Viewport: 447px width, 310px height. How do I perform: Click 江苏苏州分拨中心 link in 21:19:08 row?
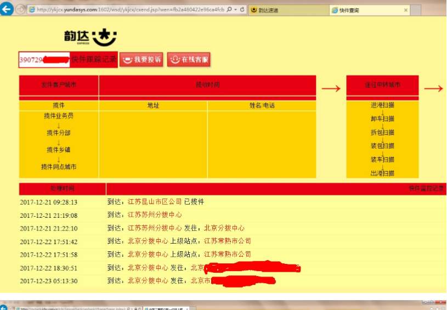(155, 215)
